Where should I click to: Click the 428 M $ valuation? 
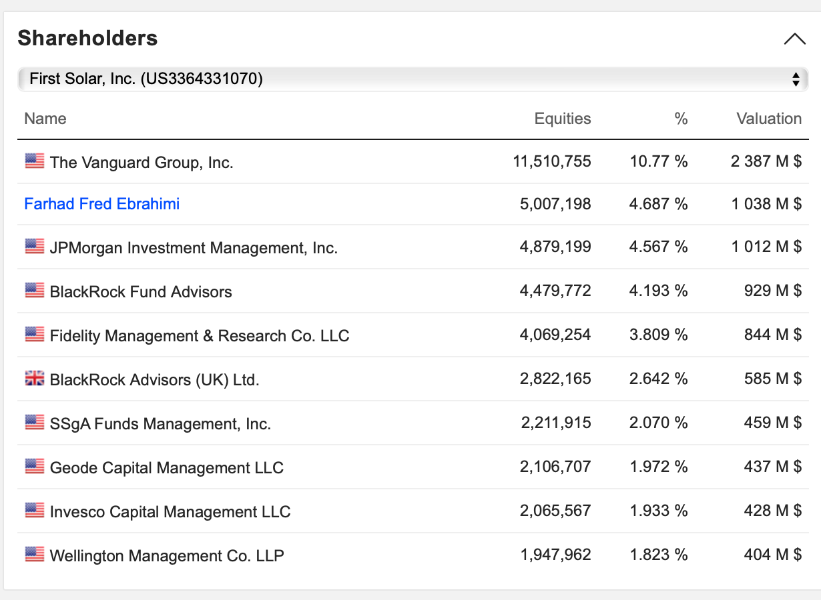(773, 511)
